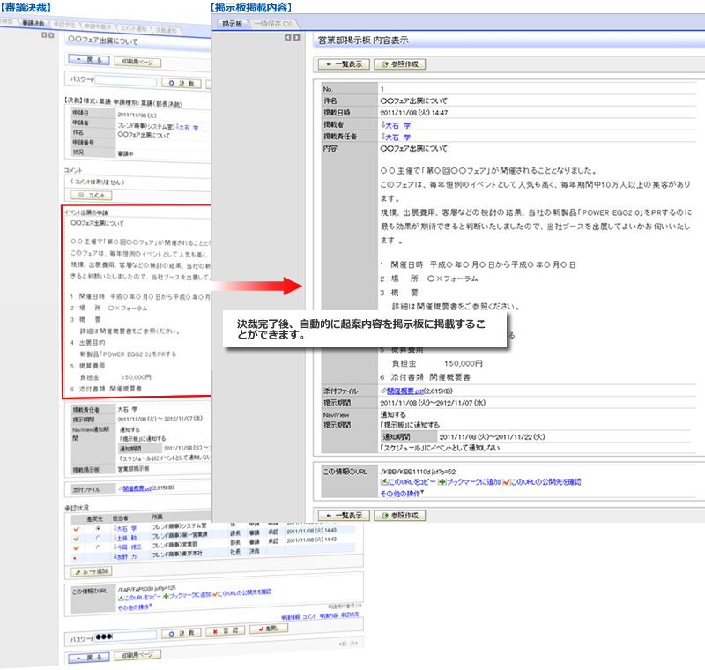The width and height of the screenshot is (705, 670).
Task: Collapse left sidebar arrow in bulletin board window
Action: click(x=288, y=38)
